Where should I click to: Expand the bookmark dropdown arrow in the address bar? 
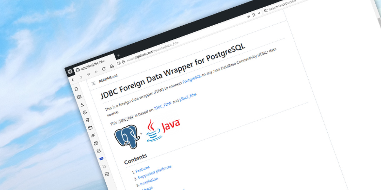259,13
